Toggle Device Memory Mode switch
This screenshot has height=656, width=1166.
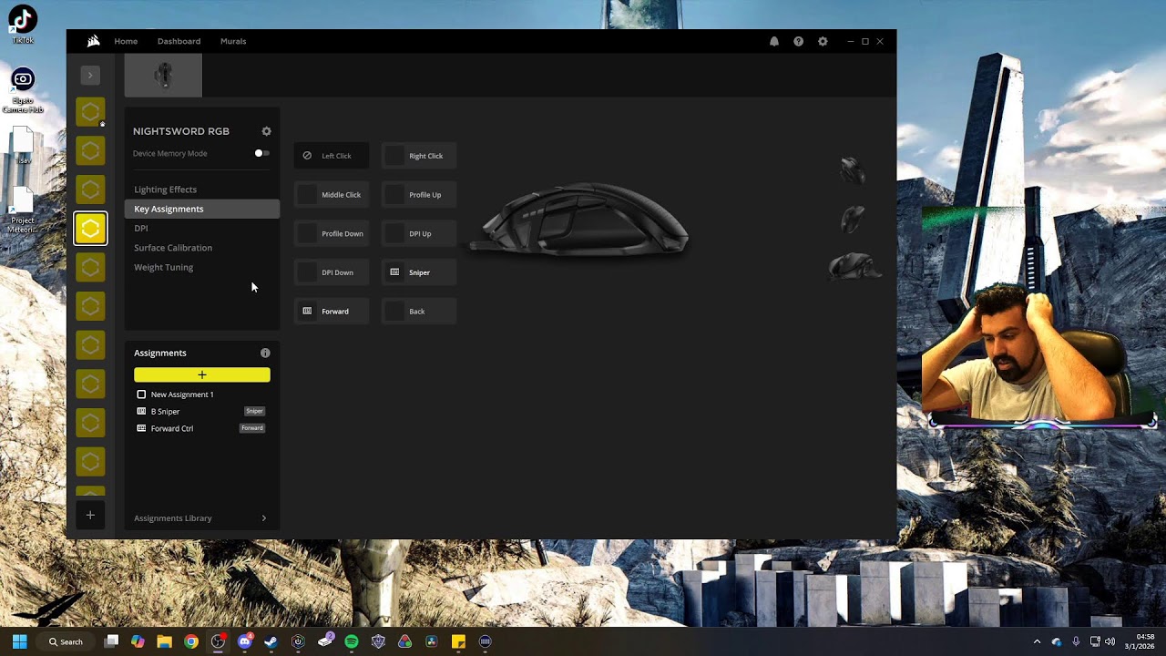point(261,153)
